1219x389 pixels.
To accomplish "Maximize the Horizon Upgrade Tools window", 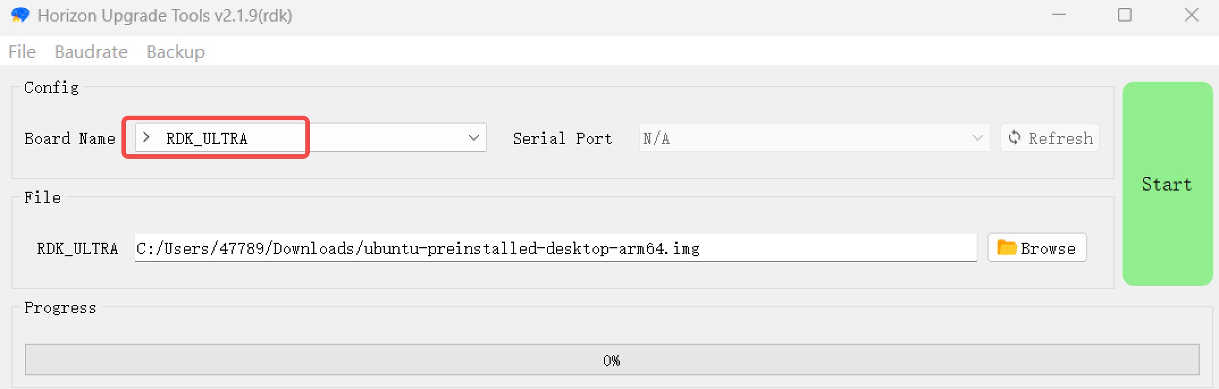I will (1125, 15).
